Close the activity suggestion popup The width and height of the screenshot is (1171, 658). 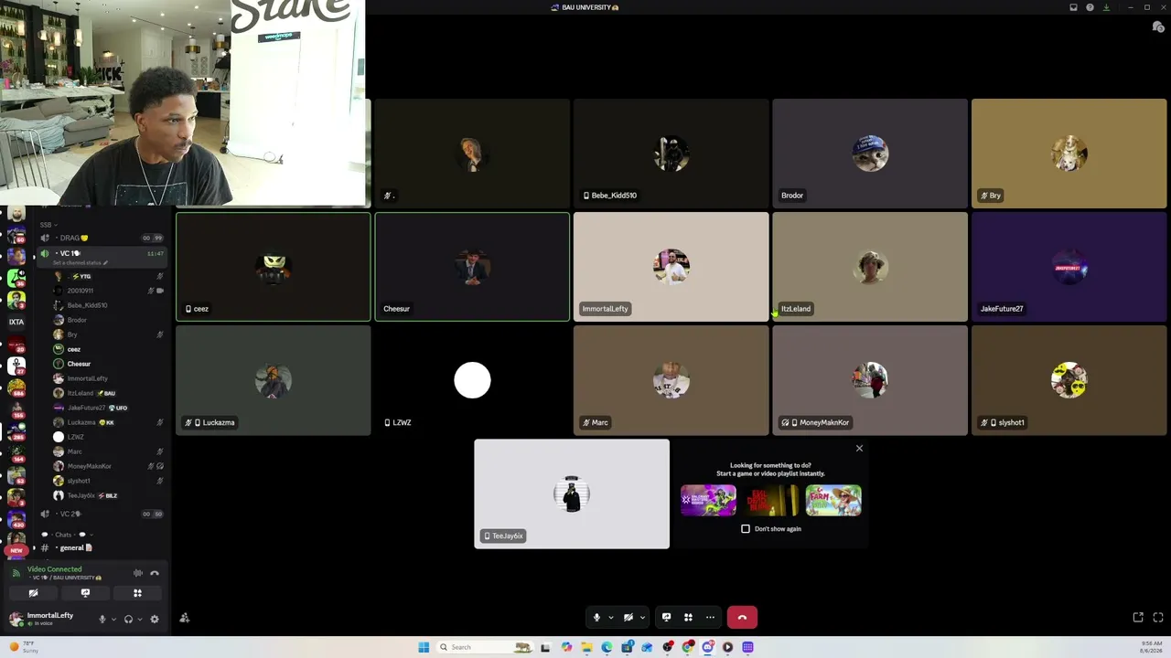[859, 448]
